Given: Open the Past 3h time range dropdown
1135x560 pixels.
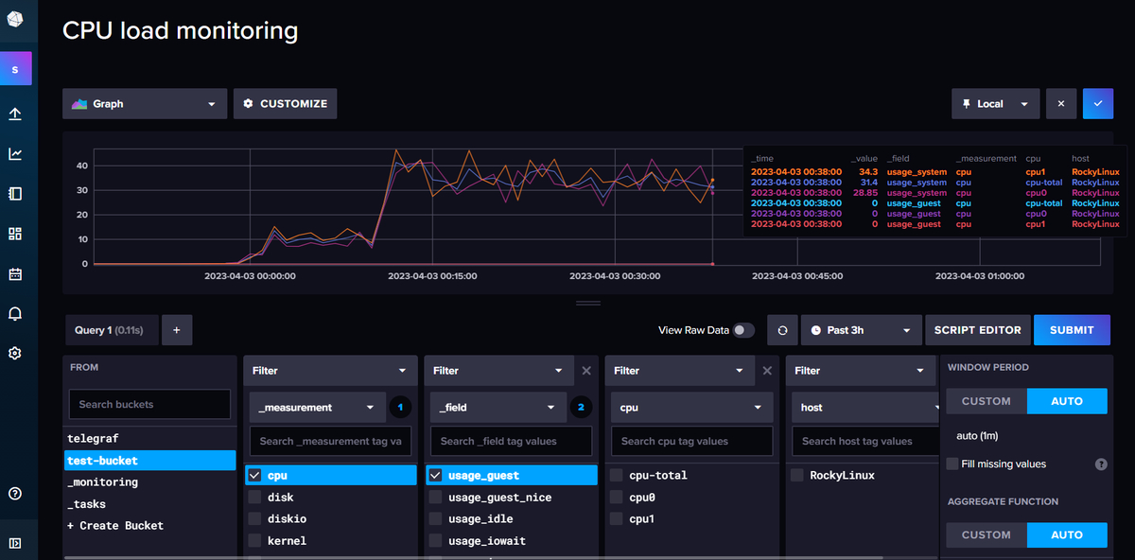Looking at the screenshot, I should [861, 329].
